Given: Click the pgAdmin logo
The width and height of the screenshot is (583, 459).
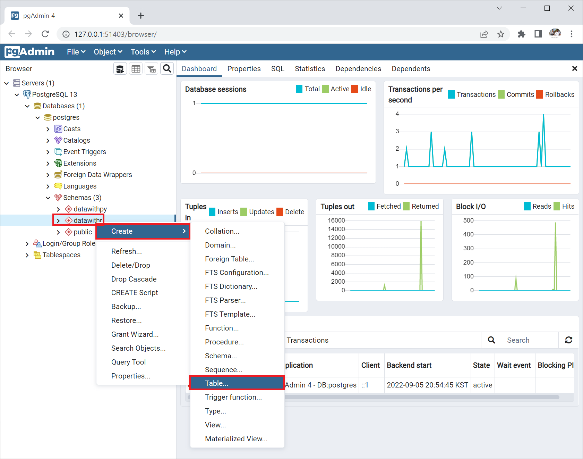Looking at the screenshot, I should pyautogui.click(x=29, y=52).
